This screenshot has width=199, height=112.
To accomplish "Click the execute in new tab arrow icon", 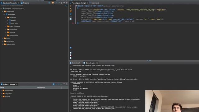I will [x=71, y=9].
